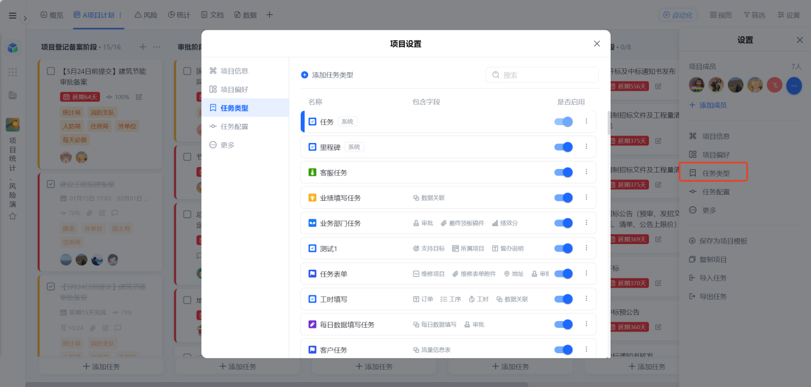Open the 视图 view switcher

[x=720, y=15]
